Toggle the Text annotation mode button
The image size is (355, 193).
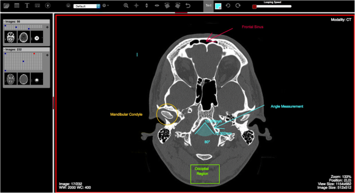pyautogui.click(x=208, y=6)
